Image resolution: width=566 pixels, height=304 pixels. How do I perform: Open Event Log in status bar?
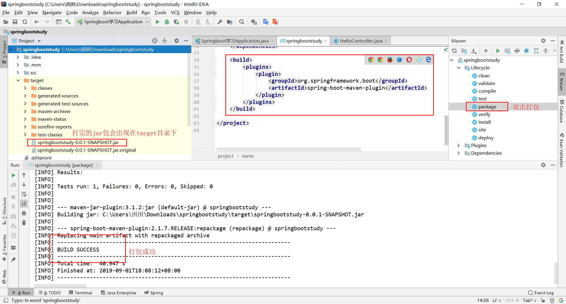(x=541, y=292)
